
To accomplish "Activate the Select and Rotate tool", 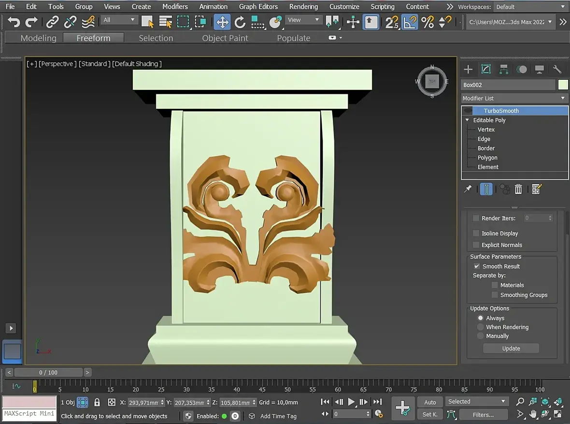I will click(x=240, y=22).
